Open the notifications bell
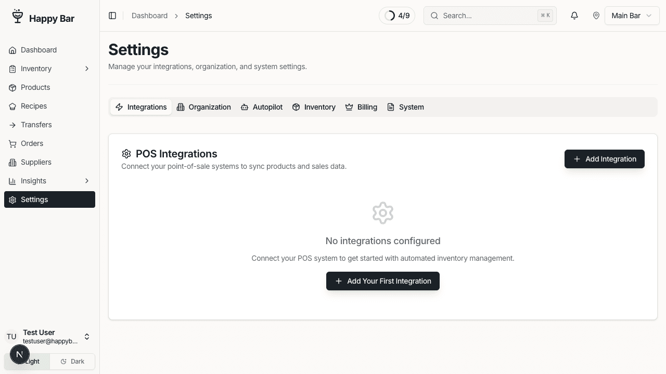 (x=574, y=16)
